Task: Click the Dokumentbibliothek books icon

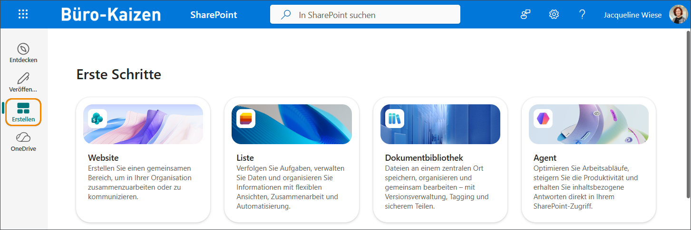Action: (x=394, y=119)
